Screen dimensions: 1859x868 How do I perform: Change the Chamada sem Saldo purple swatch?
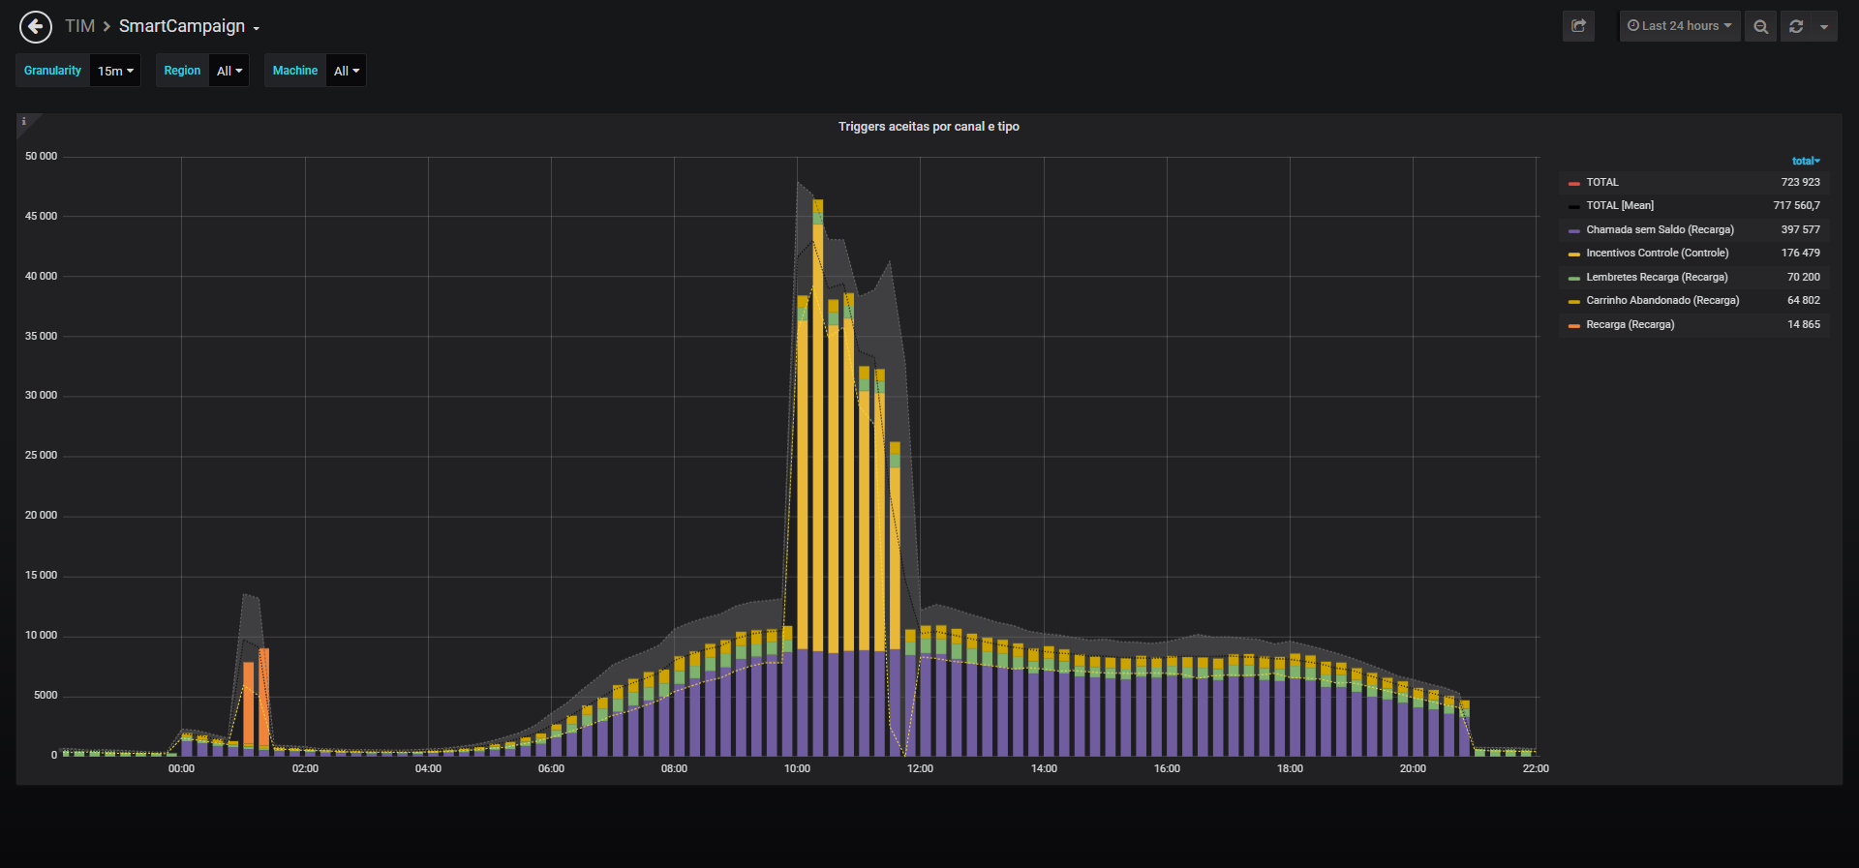pyautogui.click(x=1574, y=230)
